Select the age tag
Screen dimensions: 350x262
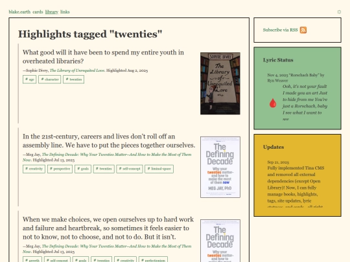29,80
